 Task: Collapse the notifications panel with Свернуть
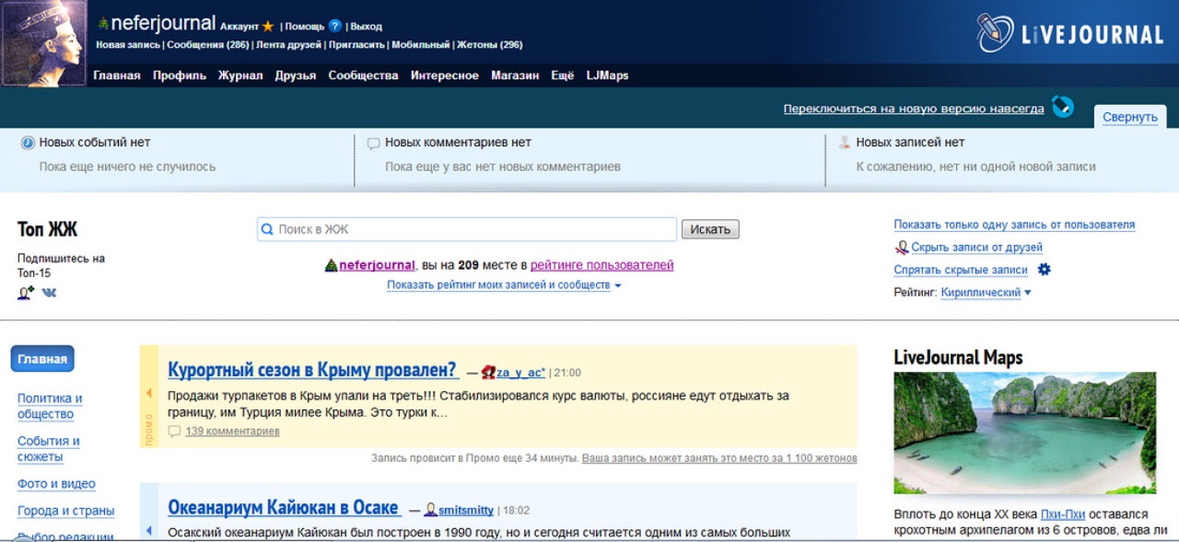point(1129,117)
